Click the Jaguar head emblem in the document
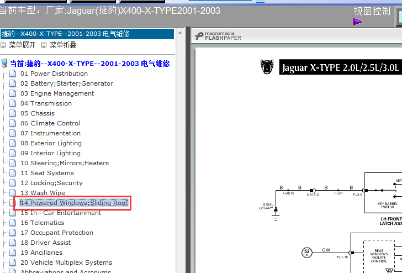 [267, 67]
